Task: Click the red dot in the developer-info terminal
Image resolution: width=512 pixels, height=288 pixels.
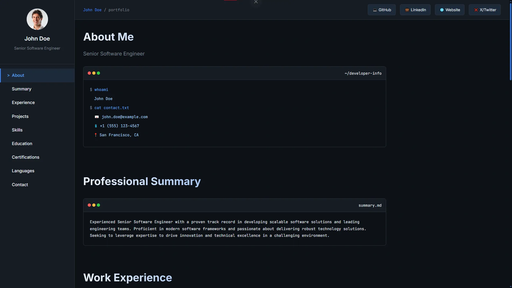Action: 89,73
